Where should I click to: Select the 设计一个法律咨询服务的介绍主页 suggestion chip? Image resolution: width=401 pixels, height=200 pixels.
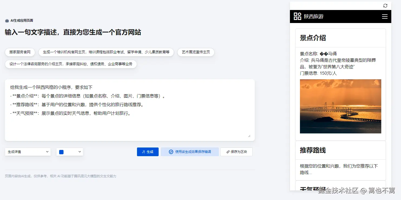(x=71, y=64)
